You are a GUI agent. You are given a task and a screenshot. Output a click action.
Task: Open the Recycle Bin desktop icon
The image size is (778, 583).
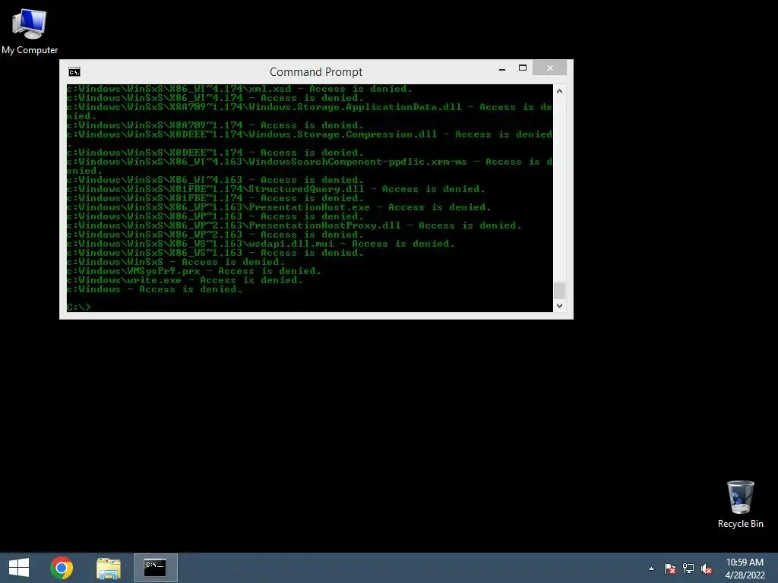point(740,504)
